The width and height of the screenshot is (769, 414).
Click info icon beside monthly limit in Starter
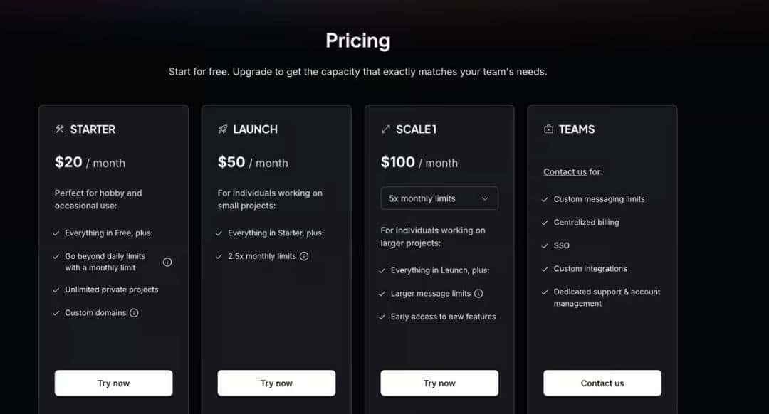(x=167, y=262)
